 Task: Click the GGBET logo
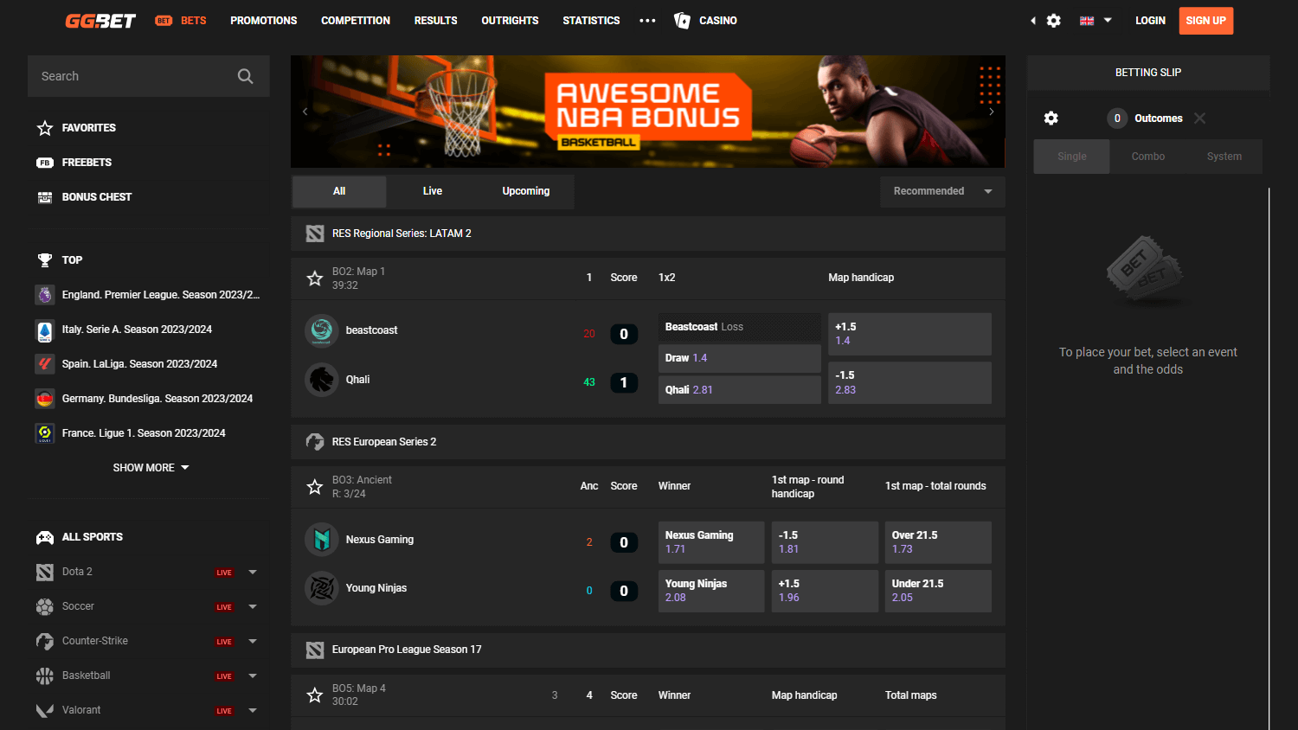tap(100, 21)
